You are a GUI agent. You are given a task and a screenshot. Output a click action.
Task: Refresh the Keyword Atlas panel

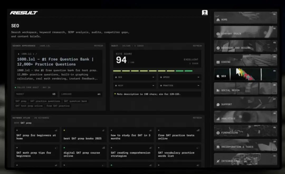[x=197, y=118]
